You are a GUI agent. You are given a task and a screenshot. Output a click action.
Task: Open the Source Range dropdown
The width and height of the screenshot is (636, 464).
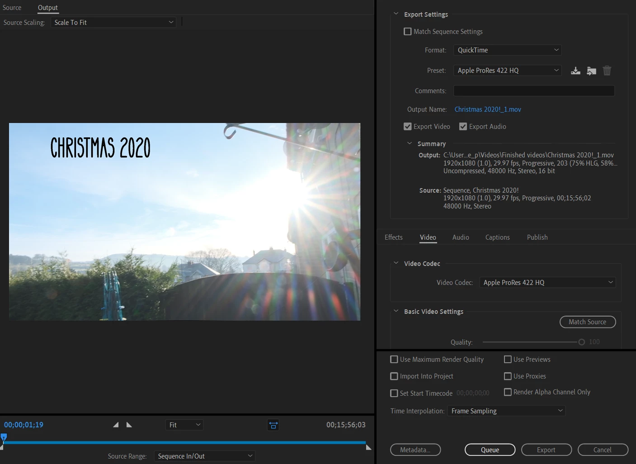204,456
